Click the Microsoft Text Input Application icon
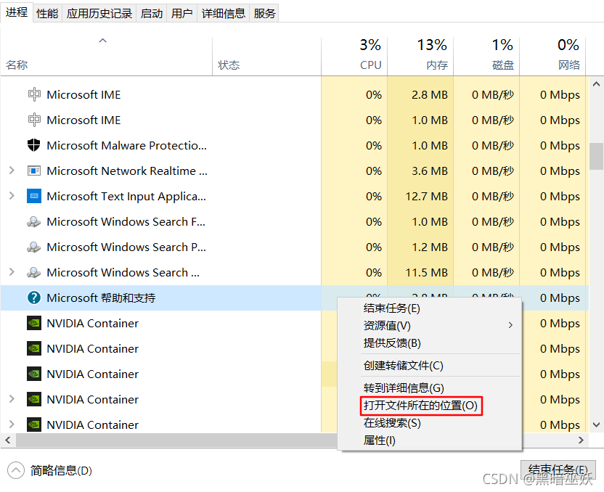 pyautogui.click(x=34, y=196)
